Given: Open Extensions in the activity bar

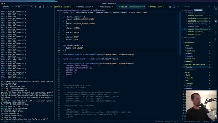Looking at the screenshot, I should [x=215, y=33].
